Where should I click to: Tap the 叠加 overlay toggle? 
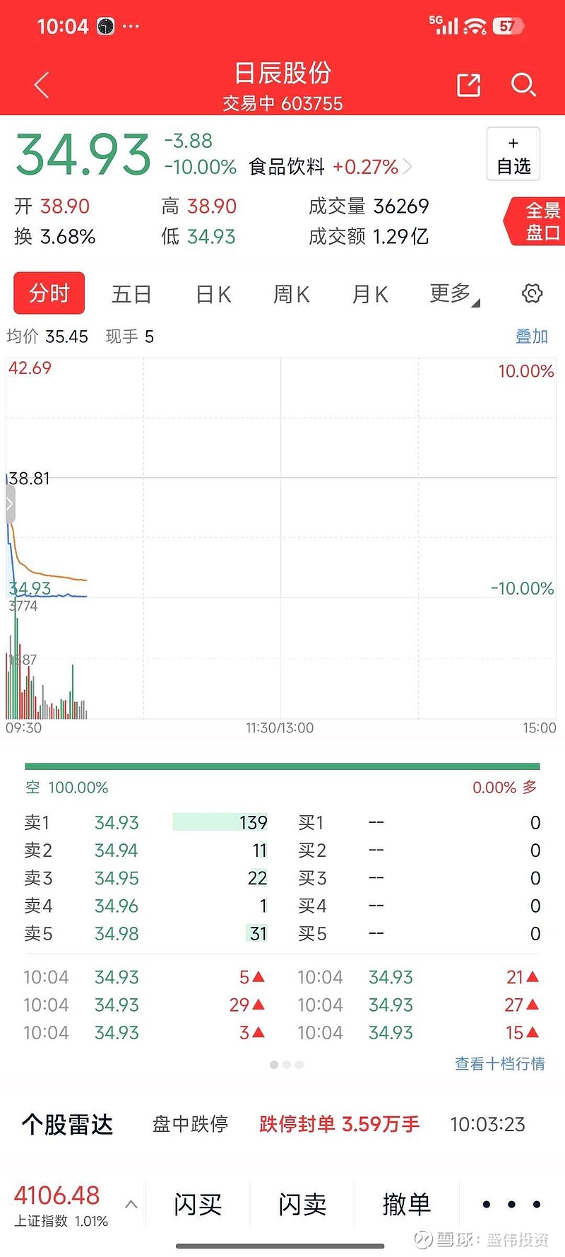point(531,337)
